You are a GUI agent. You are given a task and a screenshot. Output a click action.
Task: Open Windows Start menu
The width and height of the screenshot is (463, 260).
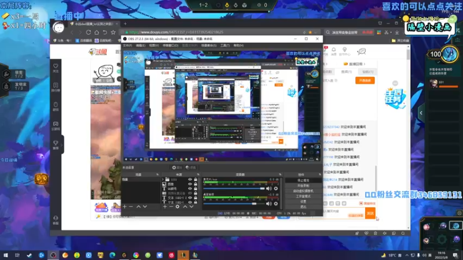pyautogui.click(x=5, y=255)
